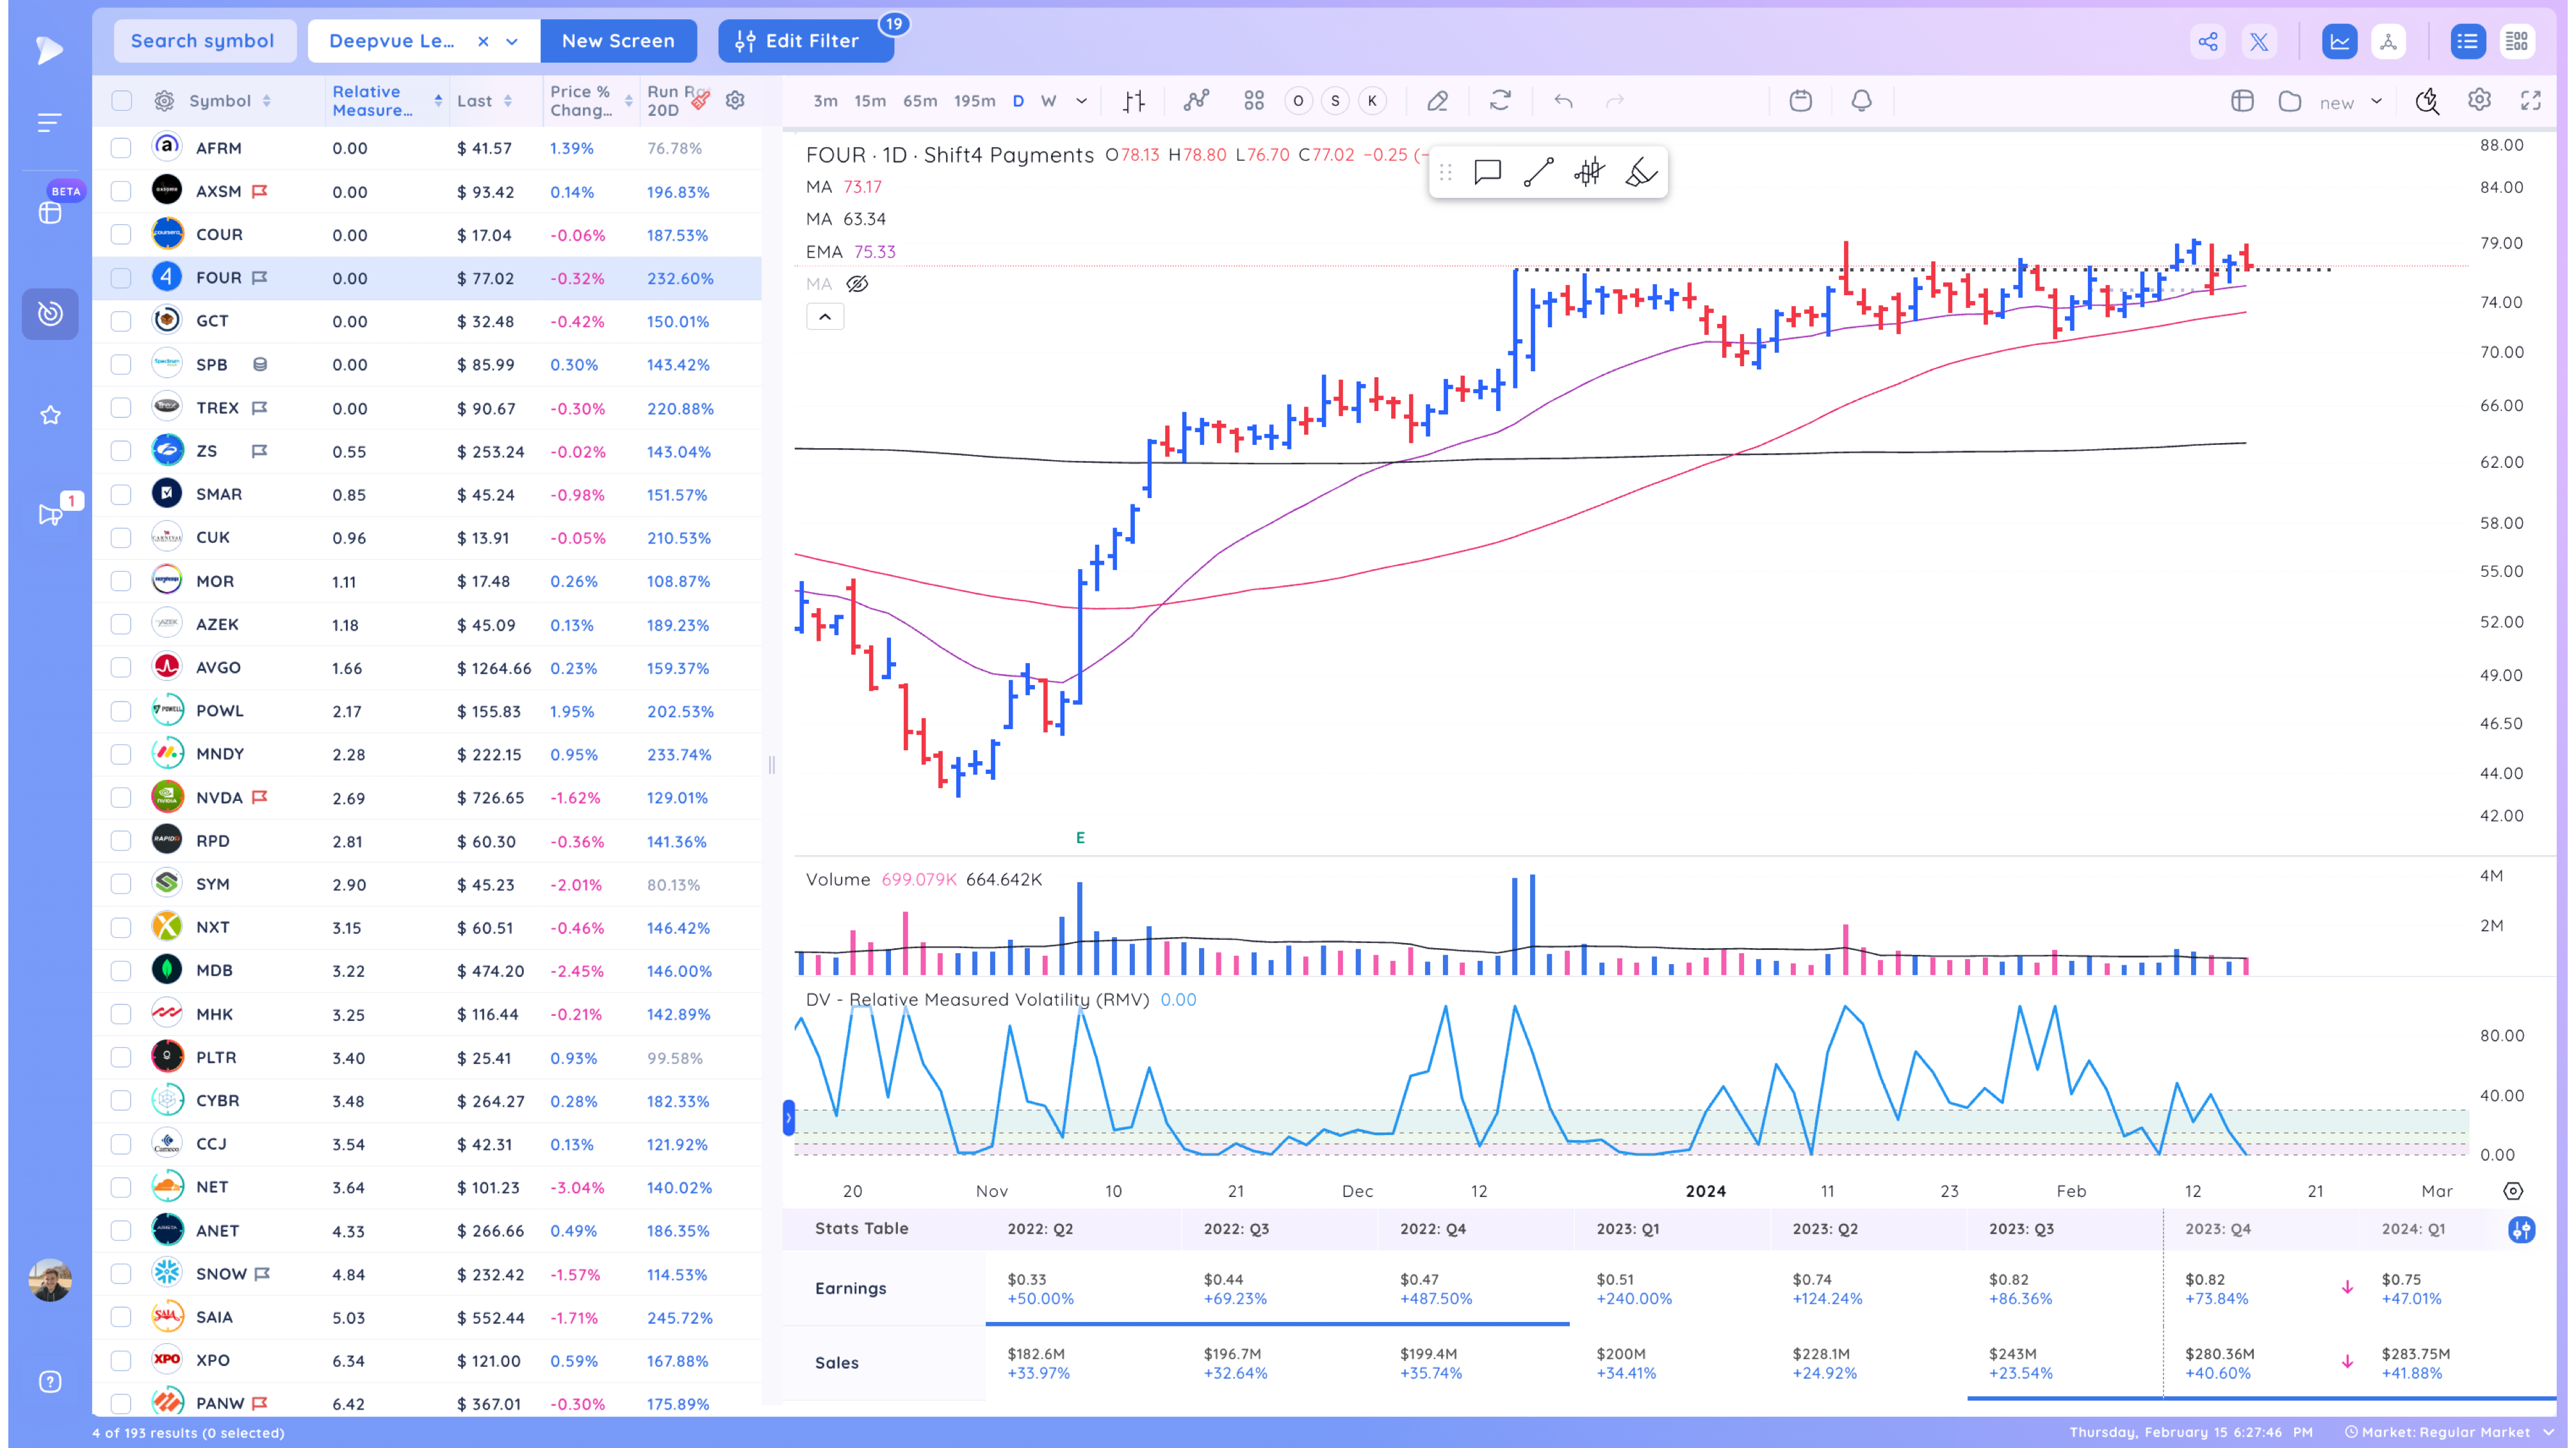The image size is (2576, 1448).
Task: Click the earnings E marker on chart
Action: [x=1080, y=837]
